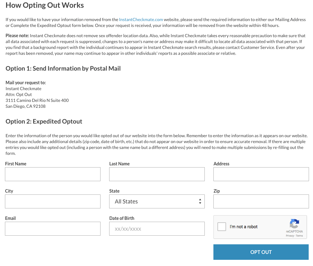The height and width of the screenshot is (266, 313).
Task: Open the All States dropdown
Action: (157, 202)
